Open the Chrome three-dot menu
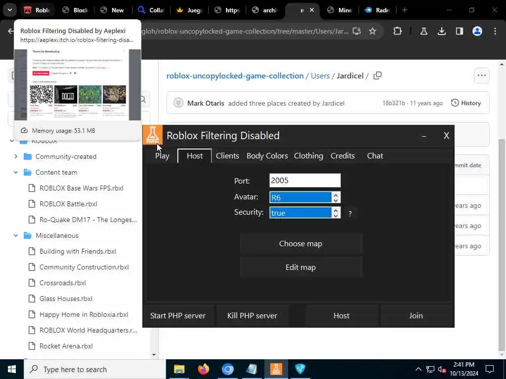Image resolution: width=506 pixels, height=379 pixels. pyautogui.click(x=495, y=31)
